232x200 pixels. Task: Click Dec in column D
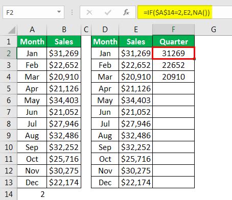pyautogui.click(x=105, y=182)
